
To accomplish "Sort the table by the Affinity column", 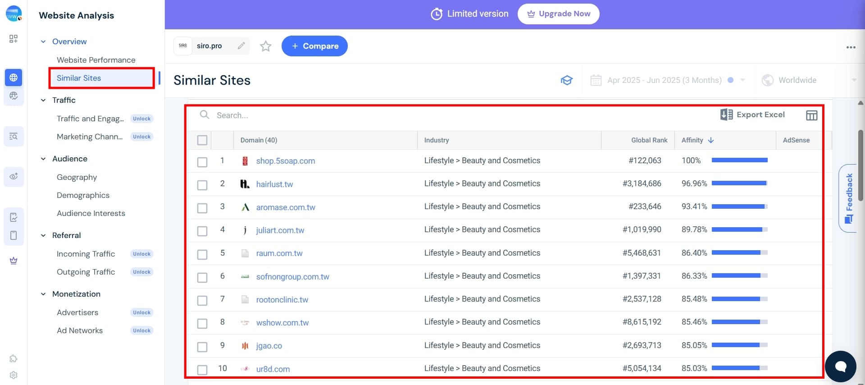I will click(697, 140).
